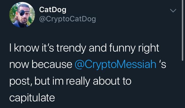
Task: Click the vertical scrollbar thumb
Action: (182, 30)
